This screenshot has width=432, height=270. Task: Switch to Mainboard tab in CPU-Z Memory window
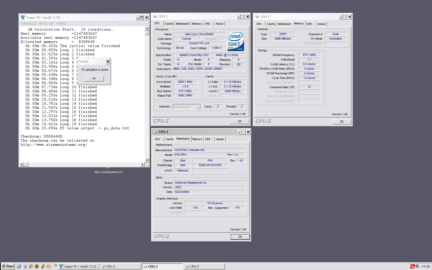[284, 24]
